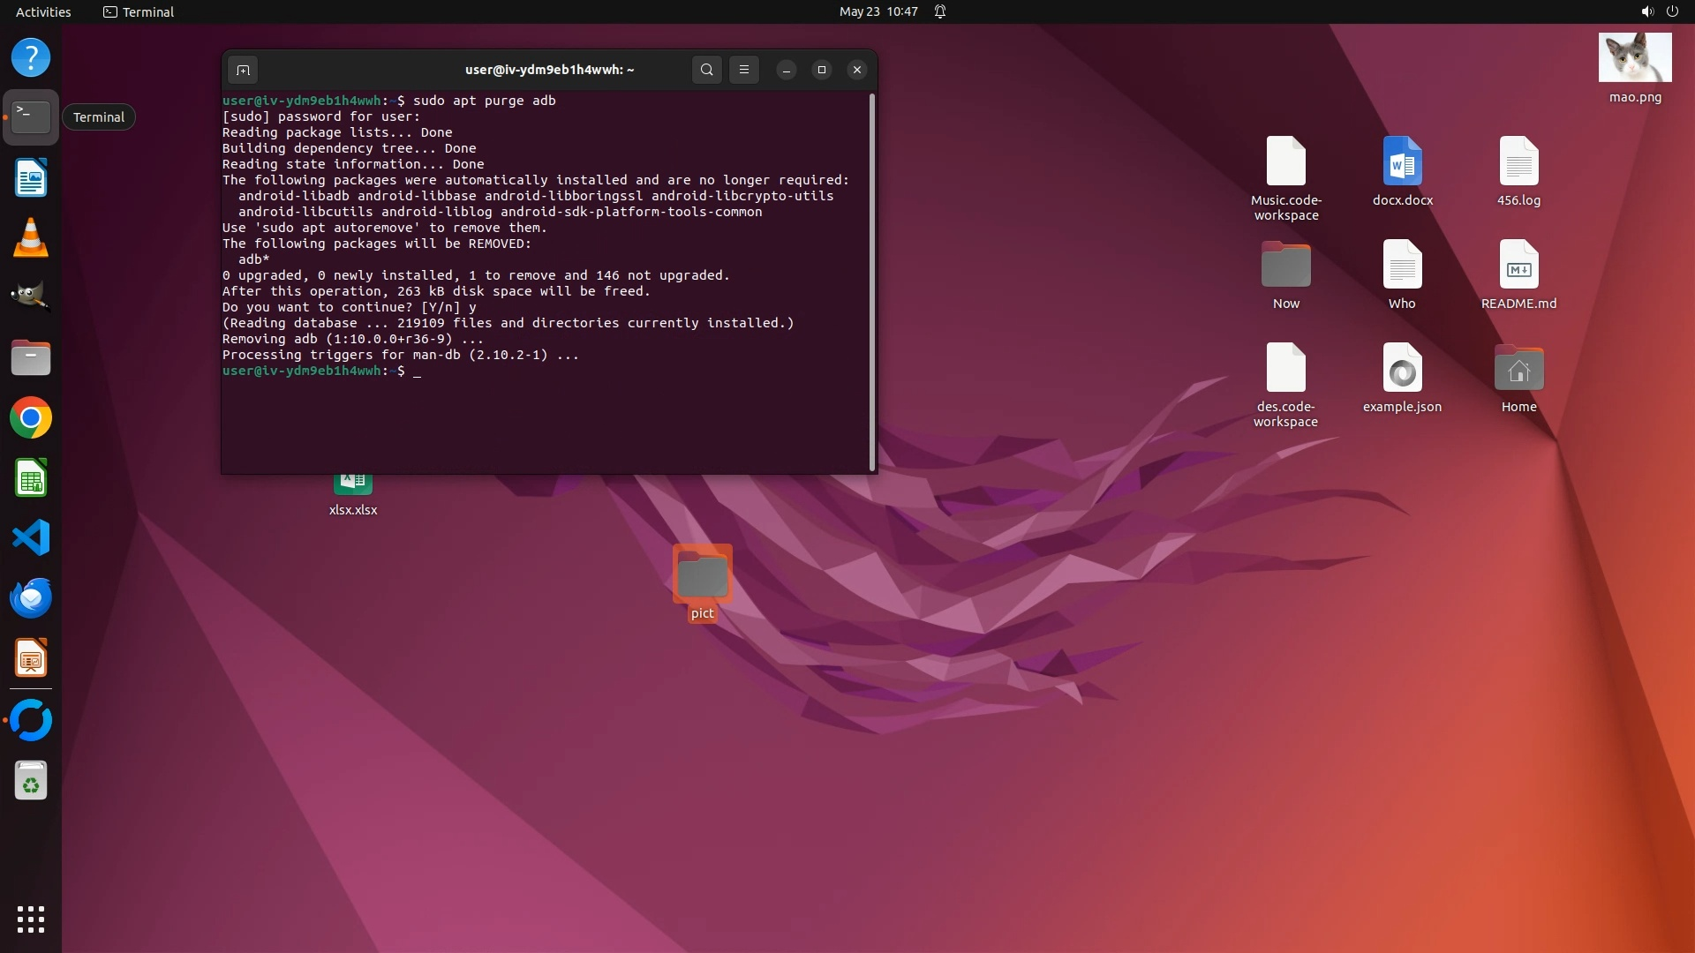Select the mao.png cat thumbnail
1695x953 pixels.
(x=1635, y=58)
